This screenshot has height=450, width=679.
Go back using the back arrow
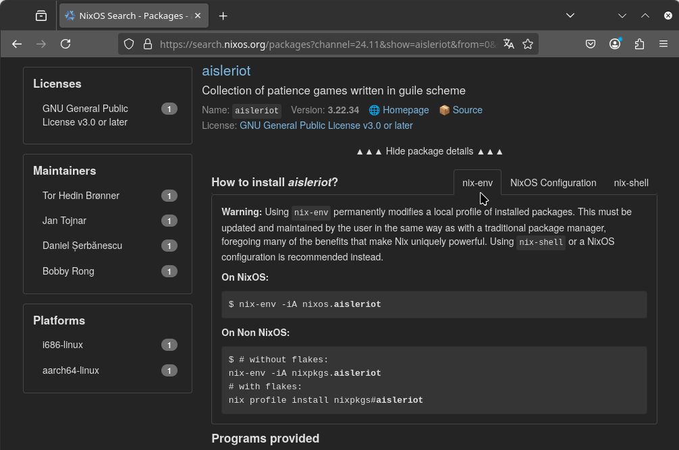pyautogui.click(x=17, y=44)
